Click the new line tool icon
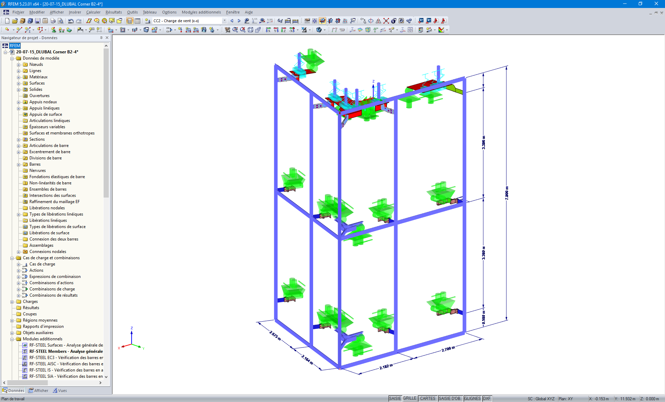Viewport: 665px width, 402px height. point(19,30)
